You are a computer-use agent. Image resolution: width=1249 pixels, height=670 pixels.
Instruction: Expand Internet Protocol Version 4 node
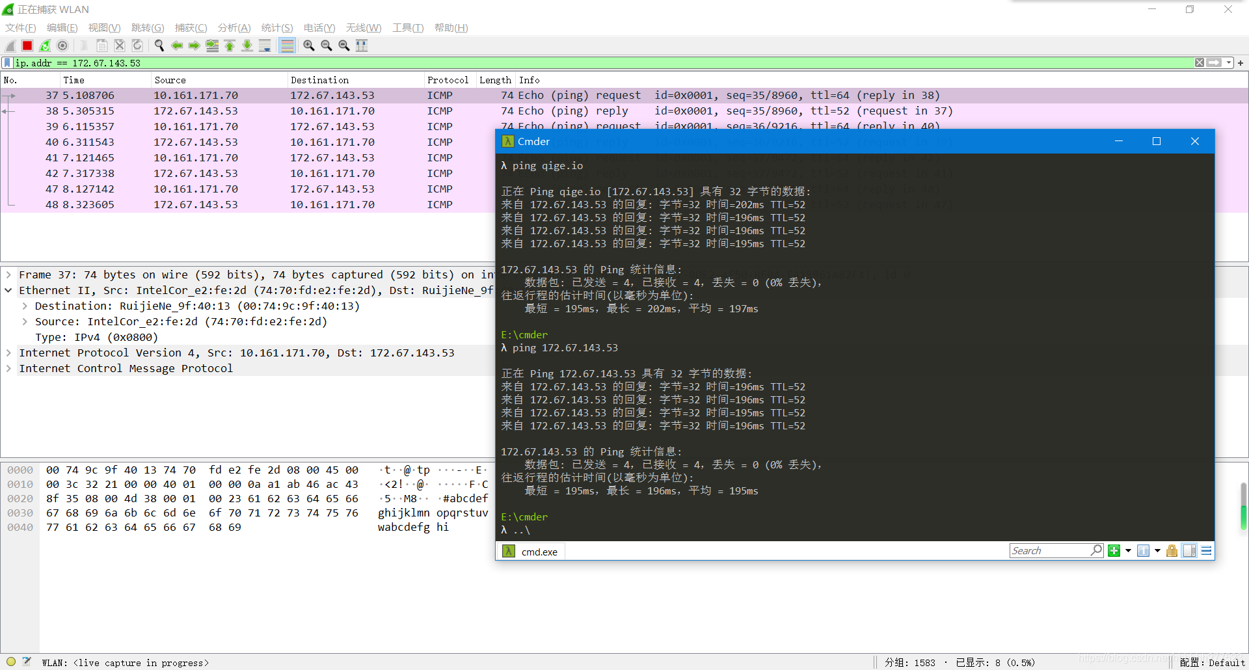[8, 353]
